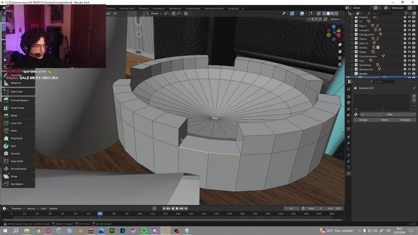Open the Render properties tab

[x=348, y=97]
